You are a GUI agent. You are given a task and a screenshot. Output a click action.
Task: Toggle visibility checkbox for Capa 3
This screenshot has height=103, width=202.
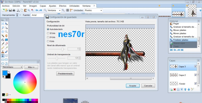click(195, 66)
